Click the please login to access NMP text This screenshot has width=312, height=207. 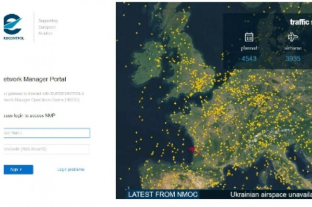click(x=29, y=116)
